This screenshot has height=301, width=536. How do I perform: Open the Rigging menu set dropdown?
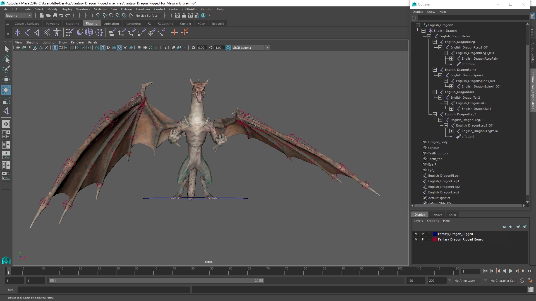(18, 16)
